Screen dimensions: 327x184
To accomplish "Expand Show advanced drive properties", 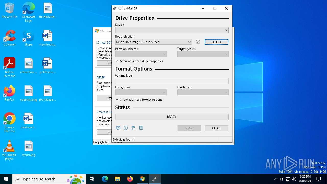I will click(139, 61).
